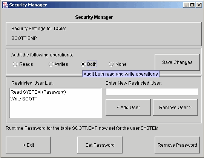Click the Set Password button
Viewport: 204px width, 158px height.
coord(100,145)
